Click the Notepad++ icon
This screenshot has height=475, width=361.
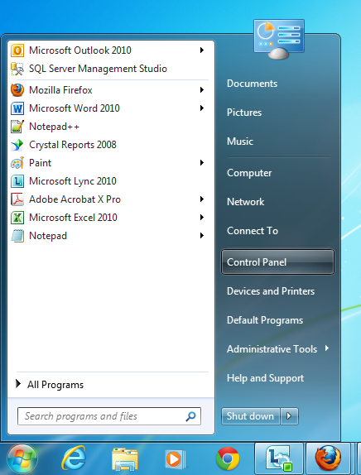17,127
